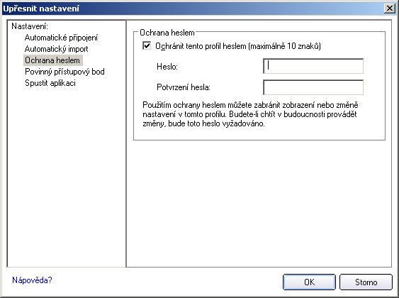The width and height of the screenshot is (399, 298).
Task: Close the Upřesnit nastavení dialog with X
Action: [x=390, y=9]
